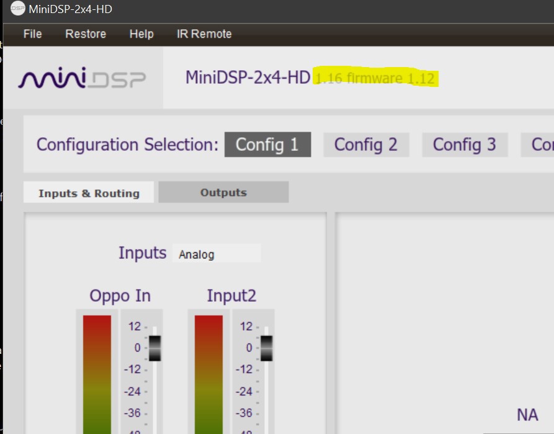554x434 pixels.
Task: Open the Restore menu
Action: pyautogui.click(x=86, y=34)
